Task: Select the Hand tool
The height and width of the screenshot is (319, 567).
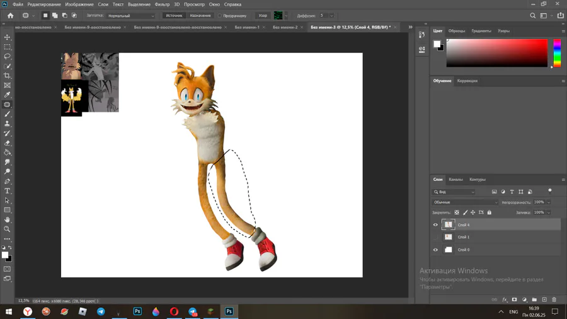Action: tap(7, 219)
